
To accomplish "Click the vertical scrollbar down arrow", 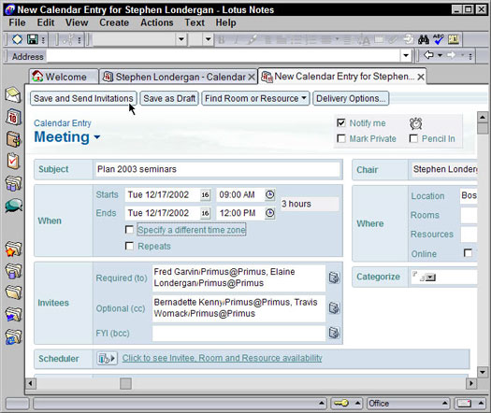I will coord(483,372).
